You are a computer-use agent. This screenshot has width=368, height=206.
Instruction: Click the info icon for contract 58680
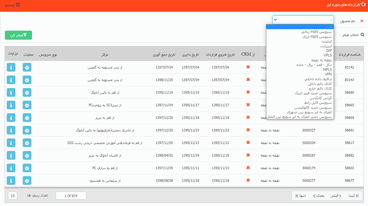[11, 92]
